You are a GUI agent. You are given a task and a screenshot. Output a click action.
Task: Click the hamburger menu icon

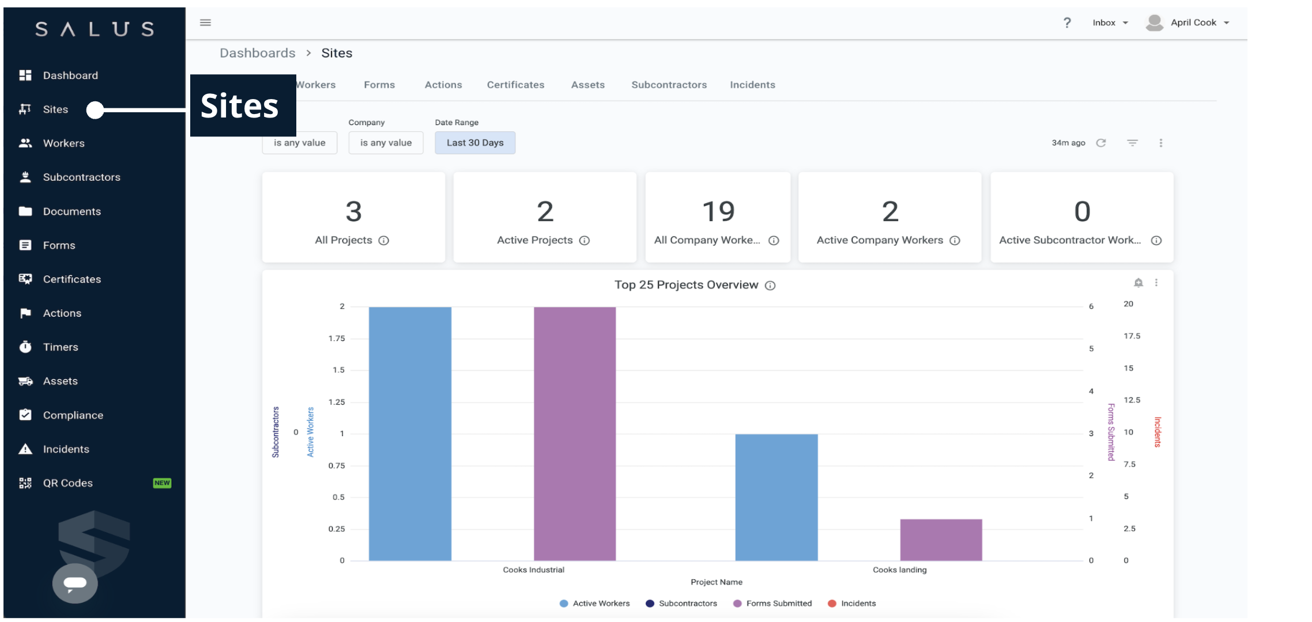click(x=205, y=22)
